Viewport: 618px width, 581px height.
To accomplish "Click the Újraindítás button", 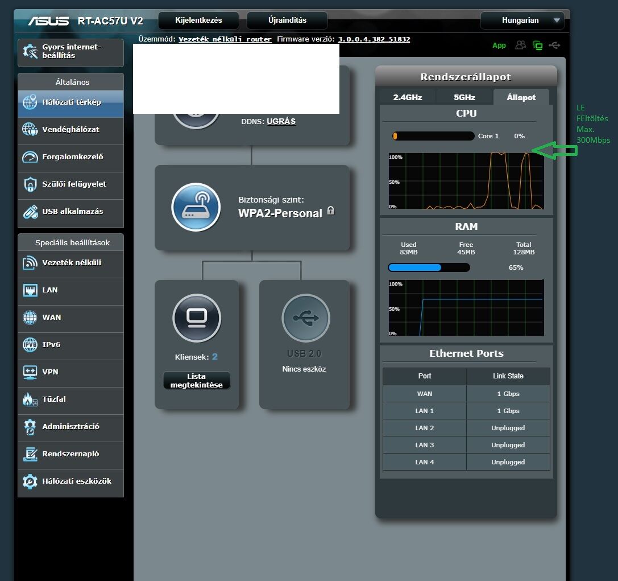I will [287, 20].
